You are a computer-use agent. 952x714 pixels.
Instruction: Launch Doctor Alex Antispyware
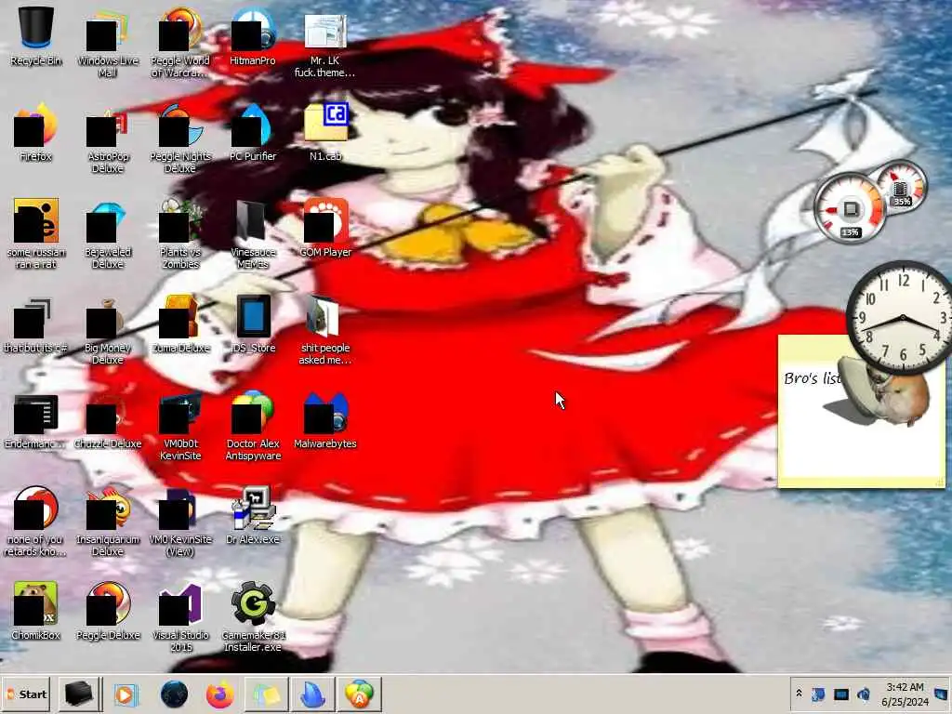click(x=253, y=427)
